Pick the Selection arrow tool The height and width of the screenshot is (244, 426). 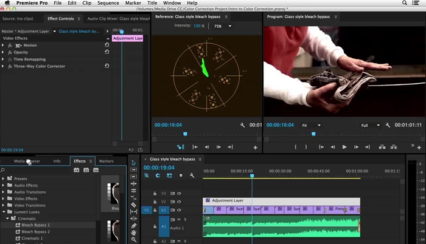tap(134, 163)
